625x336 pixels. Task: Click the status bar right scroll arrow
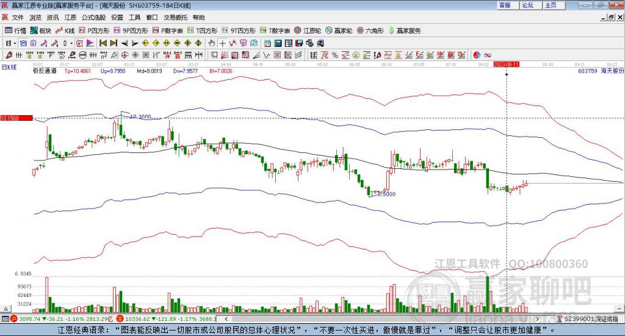tap(538, 319)
